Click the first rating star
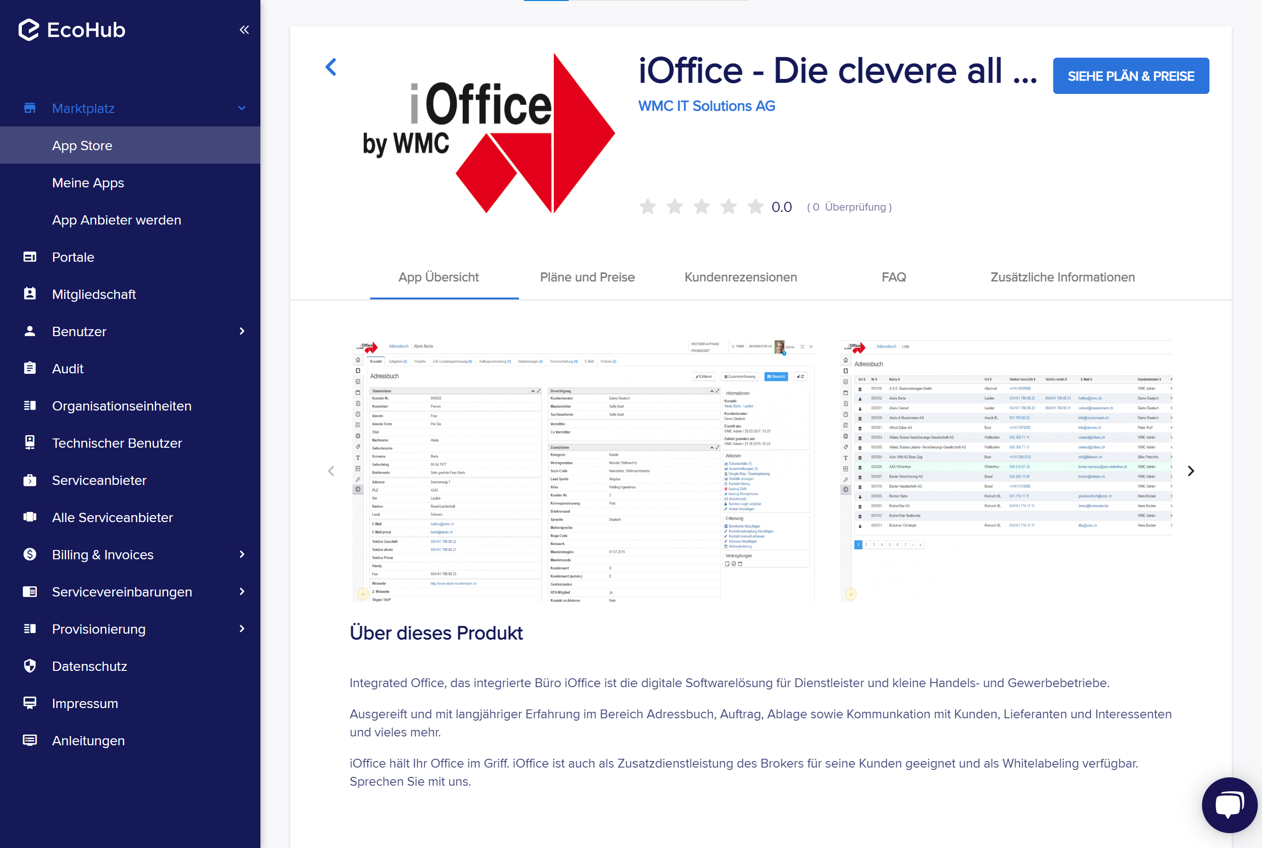Screen dimensions: 1262x848 tap(647, 206)
